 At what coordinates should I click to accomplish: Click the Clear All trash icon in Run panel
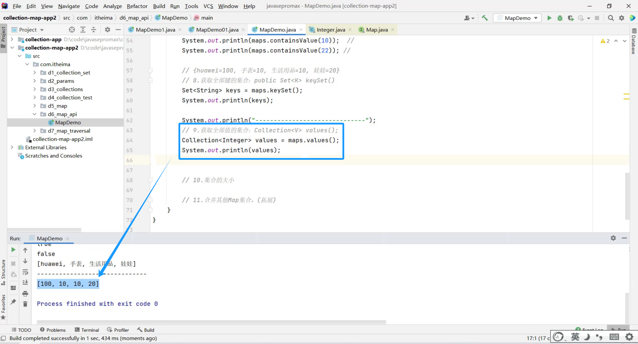pos(25,304)
